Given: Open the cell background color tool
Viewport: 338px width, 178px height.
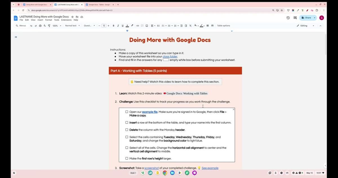Looking at the screenshot, I should click(x=196, y=26).
